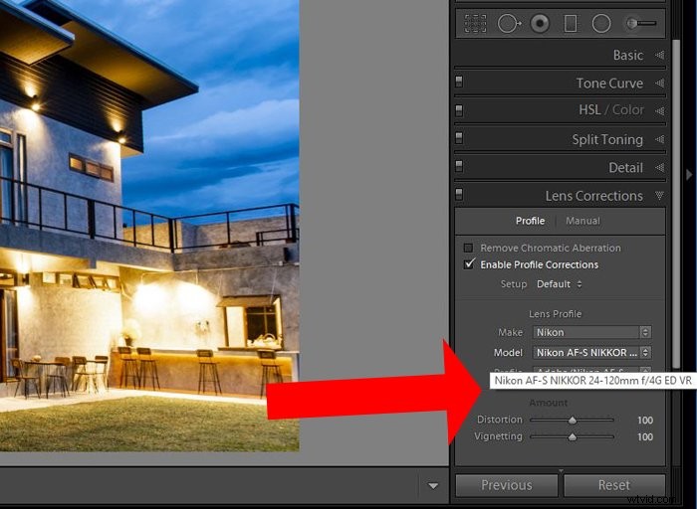Open the lens Model dropdown
Screen dimensions: 697x509
coord(592,352)
